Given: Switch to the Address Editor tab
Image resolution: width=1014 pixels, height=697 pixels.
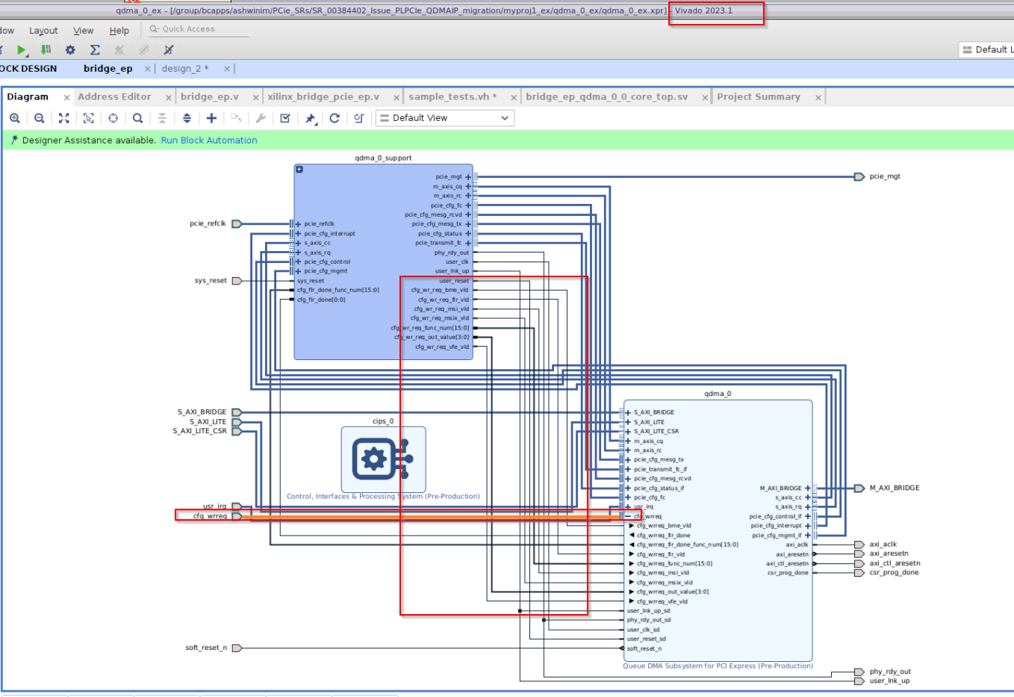Looking at the screenshot, I should coord(114,97).
